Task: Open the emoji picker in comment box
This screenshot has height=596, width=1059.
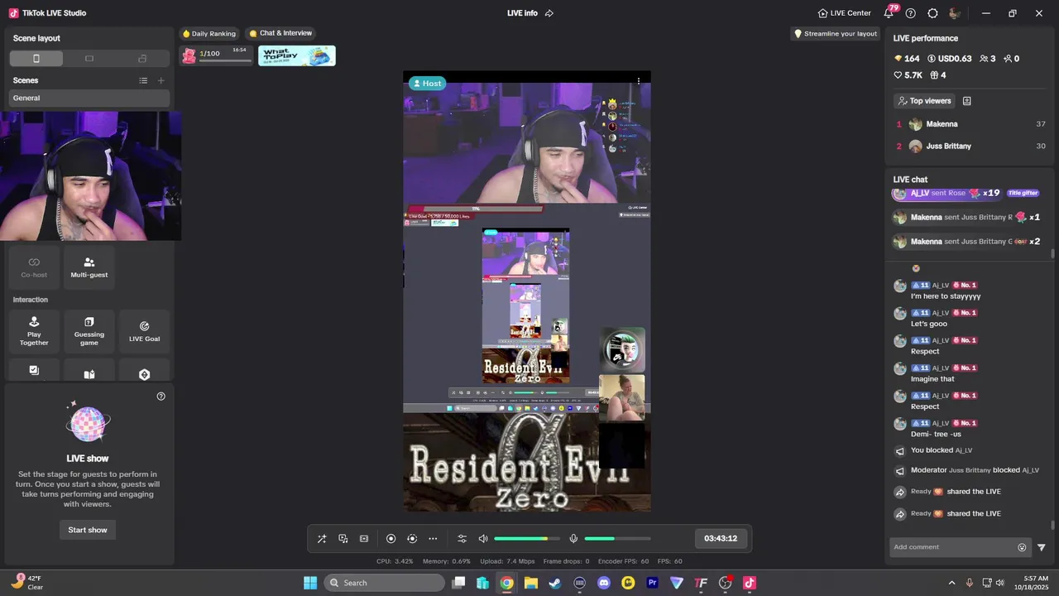Action: point(1022,547)
